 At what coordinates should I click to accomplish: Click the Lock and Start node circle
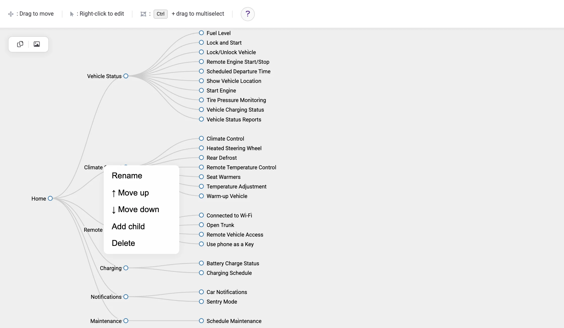pos(201,42)
